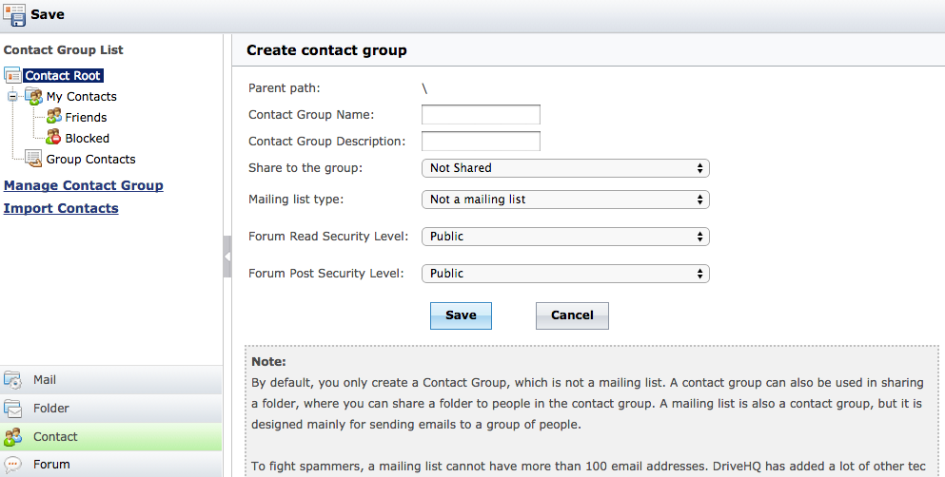Click the Group Contacts list icon
The image size is (945, 477).
click(x=34, y=159)
